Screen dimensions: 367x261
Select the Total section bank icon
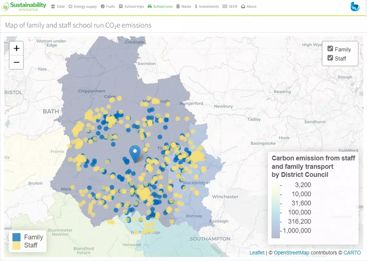[53, 6]
